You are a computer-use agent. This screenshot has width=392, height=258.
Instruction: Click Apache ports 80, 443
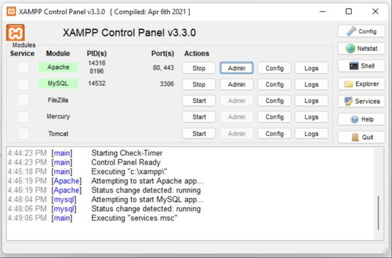point(163,68)
